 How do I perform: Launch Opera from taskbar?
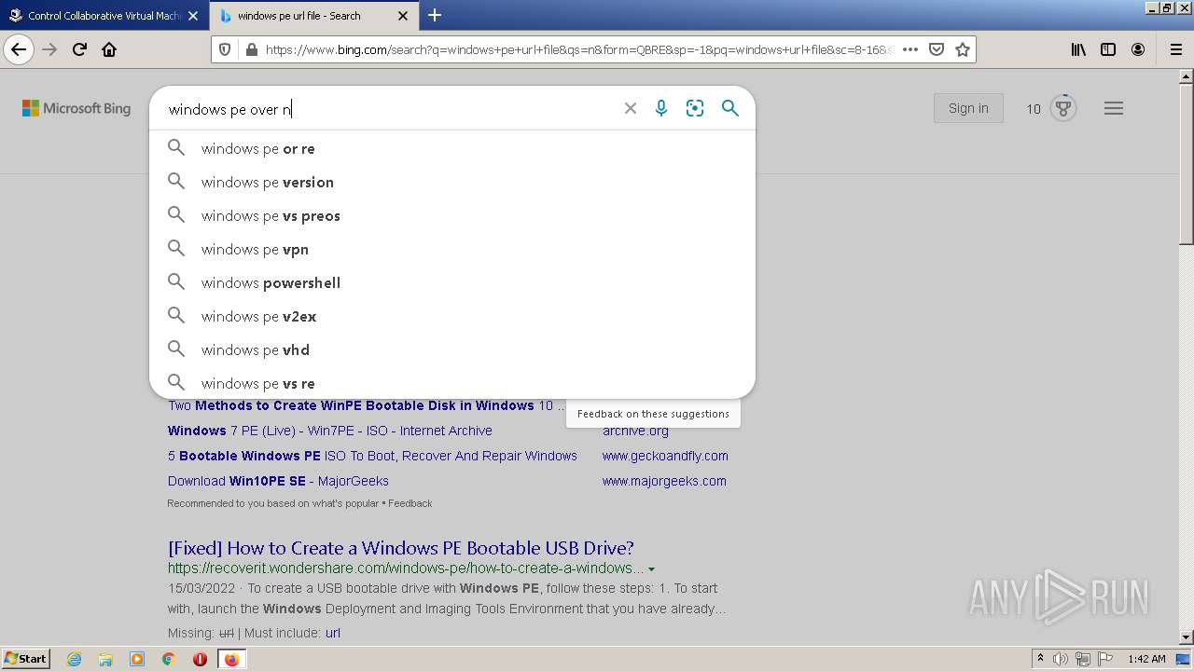coord(200,659)
